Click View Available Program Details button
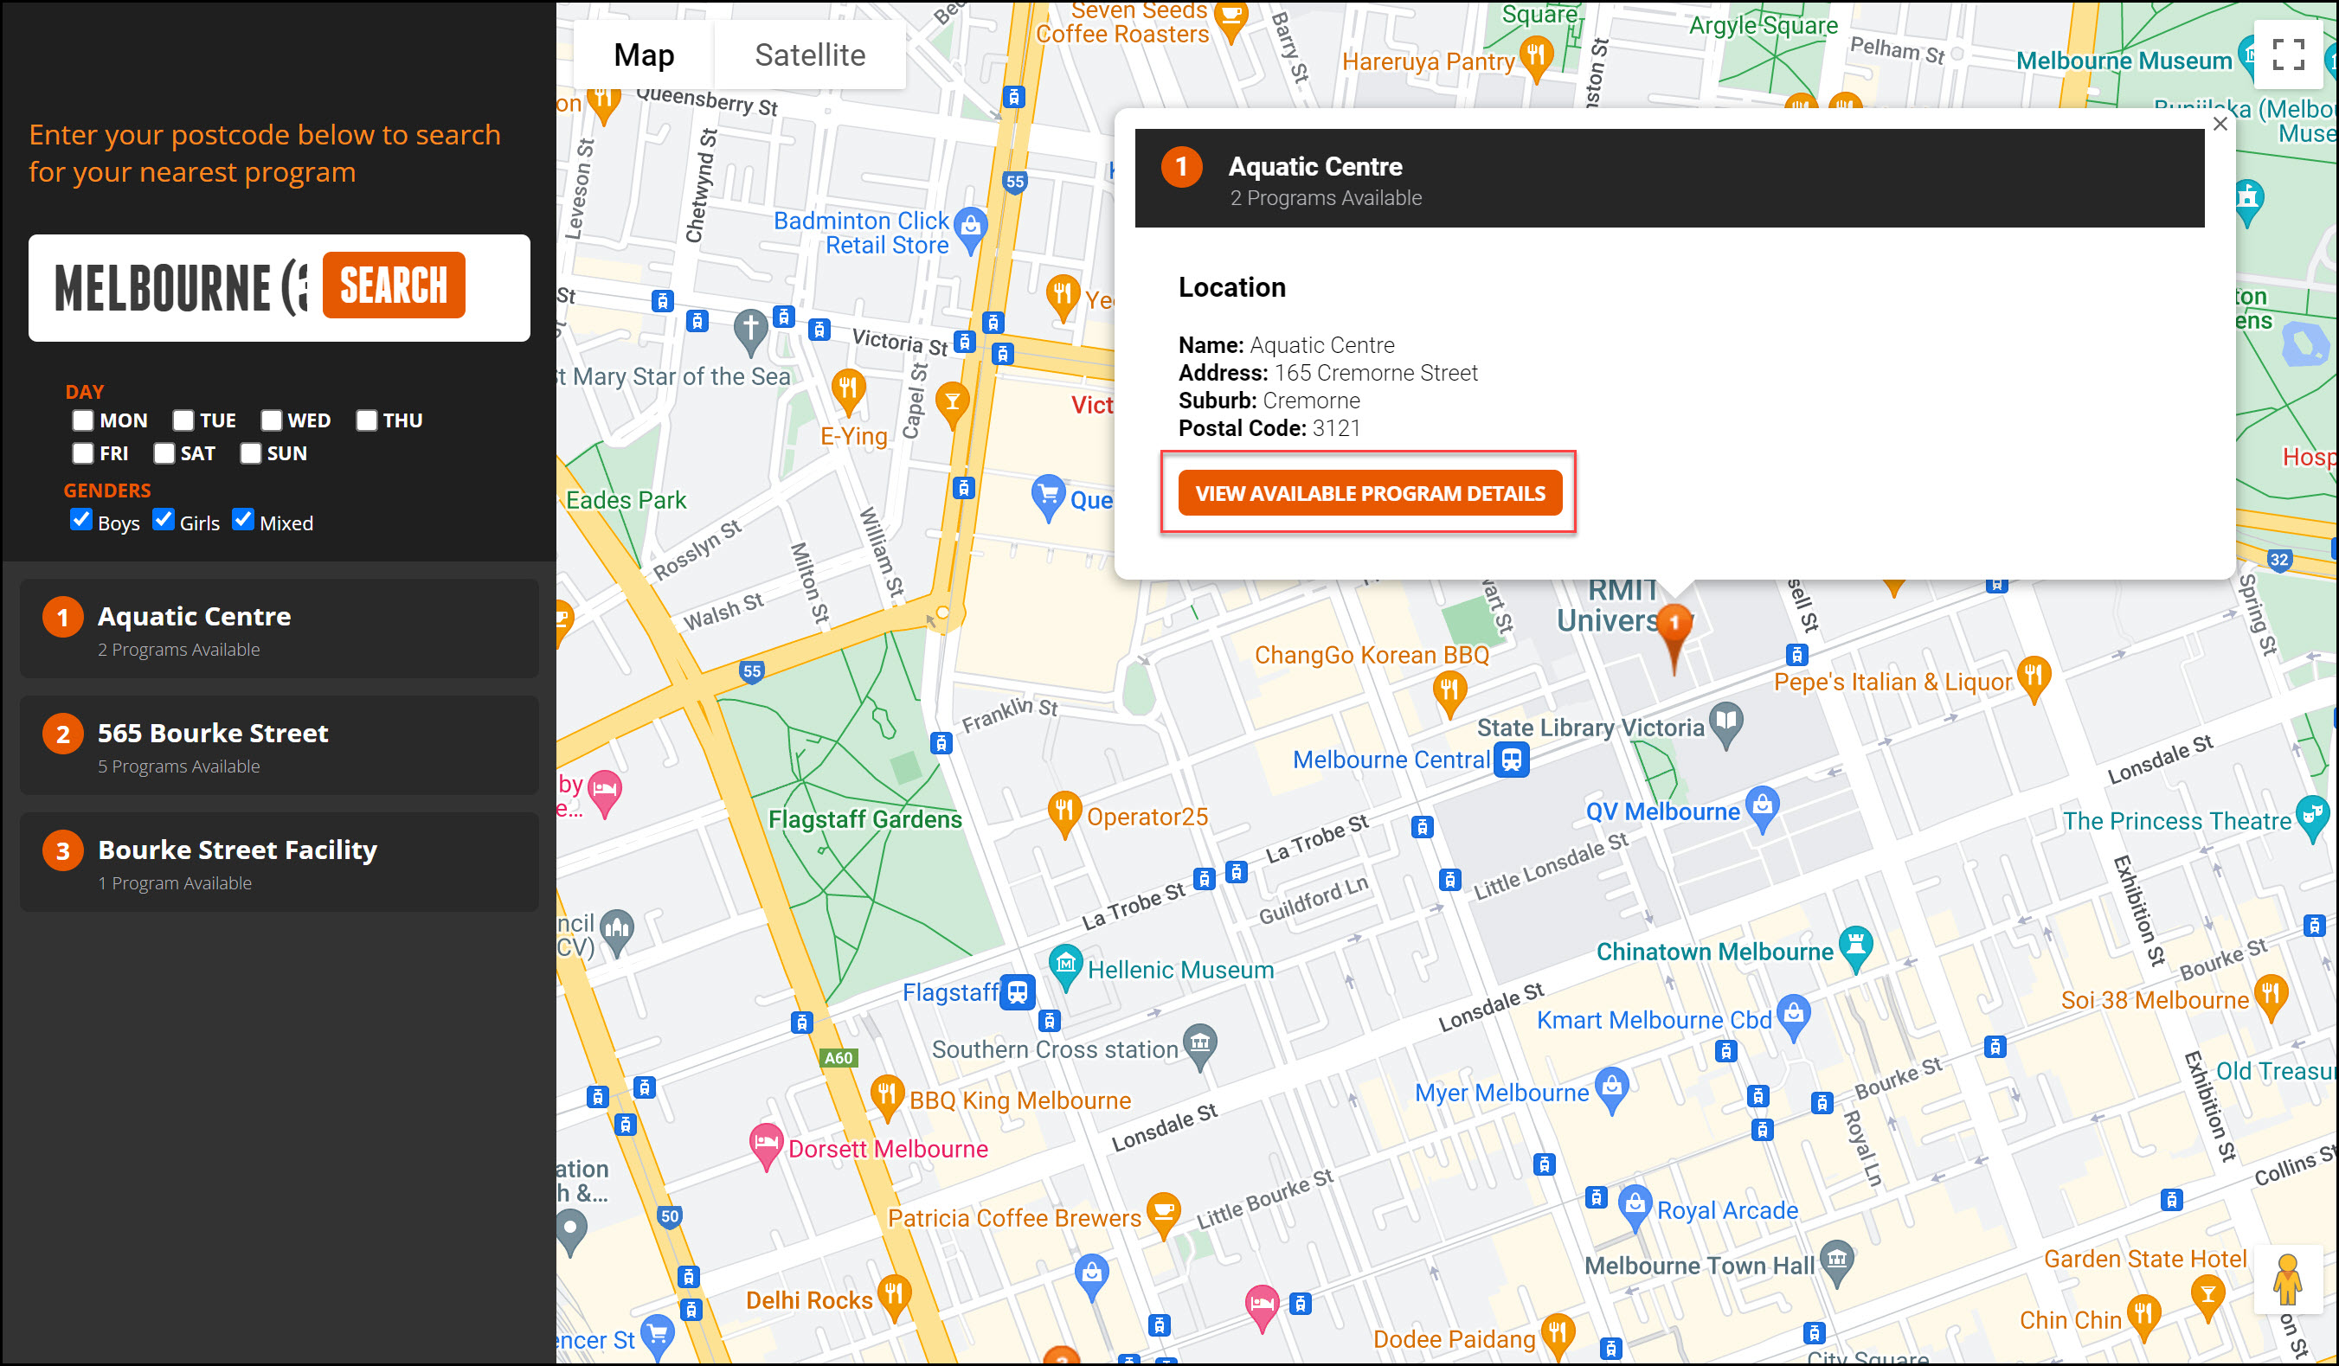Screen dimensions: 2339x1366 pos(1369,493)
